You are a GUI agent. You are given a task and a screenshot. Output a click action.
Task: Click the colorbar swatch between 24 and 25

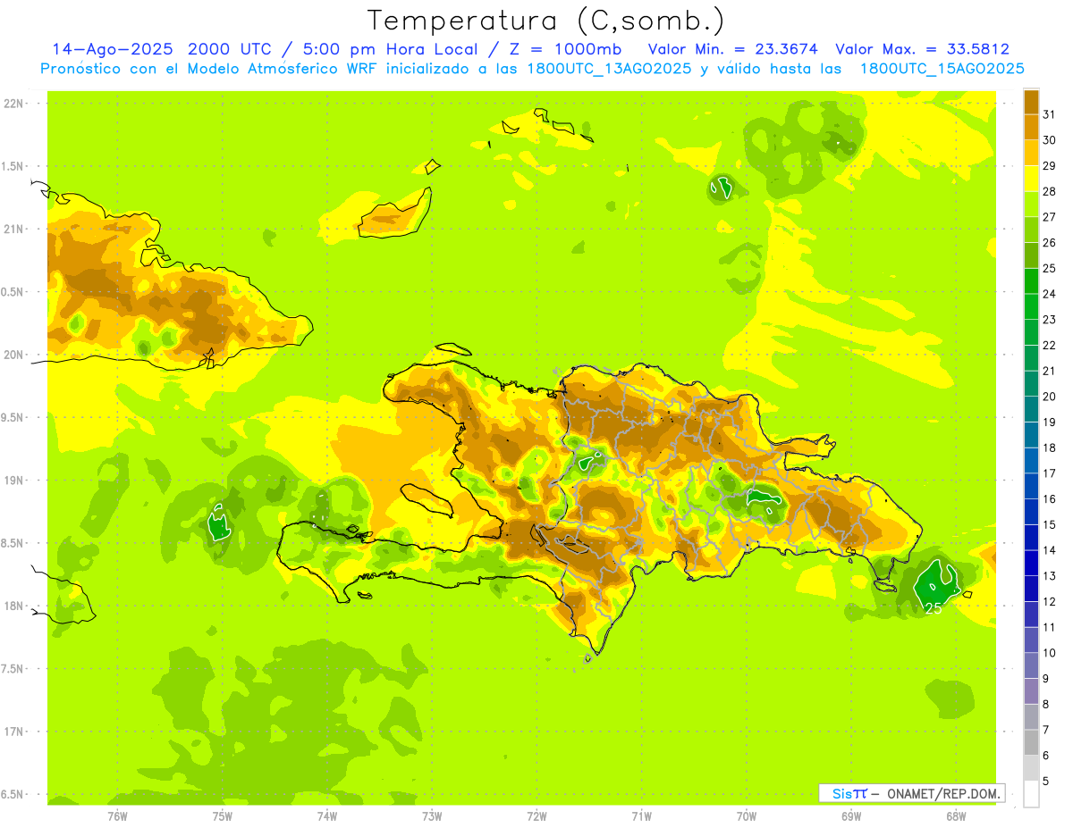(1031, 280)
